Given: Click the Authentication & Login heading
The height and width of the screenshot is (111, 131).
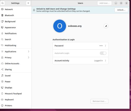Looking at the screenshot, I should [x=64, y=40].
